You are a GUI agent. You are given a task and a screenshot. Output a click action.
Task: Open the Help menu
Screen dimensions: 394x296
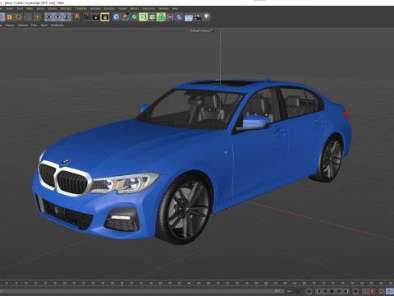pyautogui.click(x=175, y=9)
